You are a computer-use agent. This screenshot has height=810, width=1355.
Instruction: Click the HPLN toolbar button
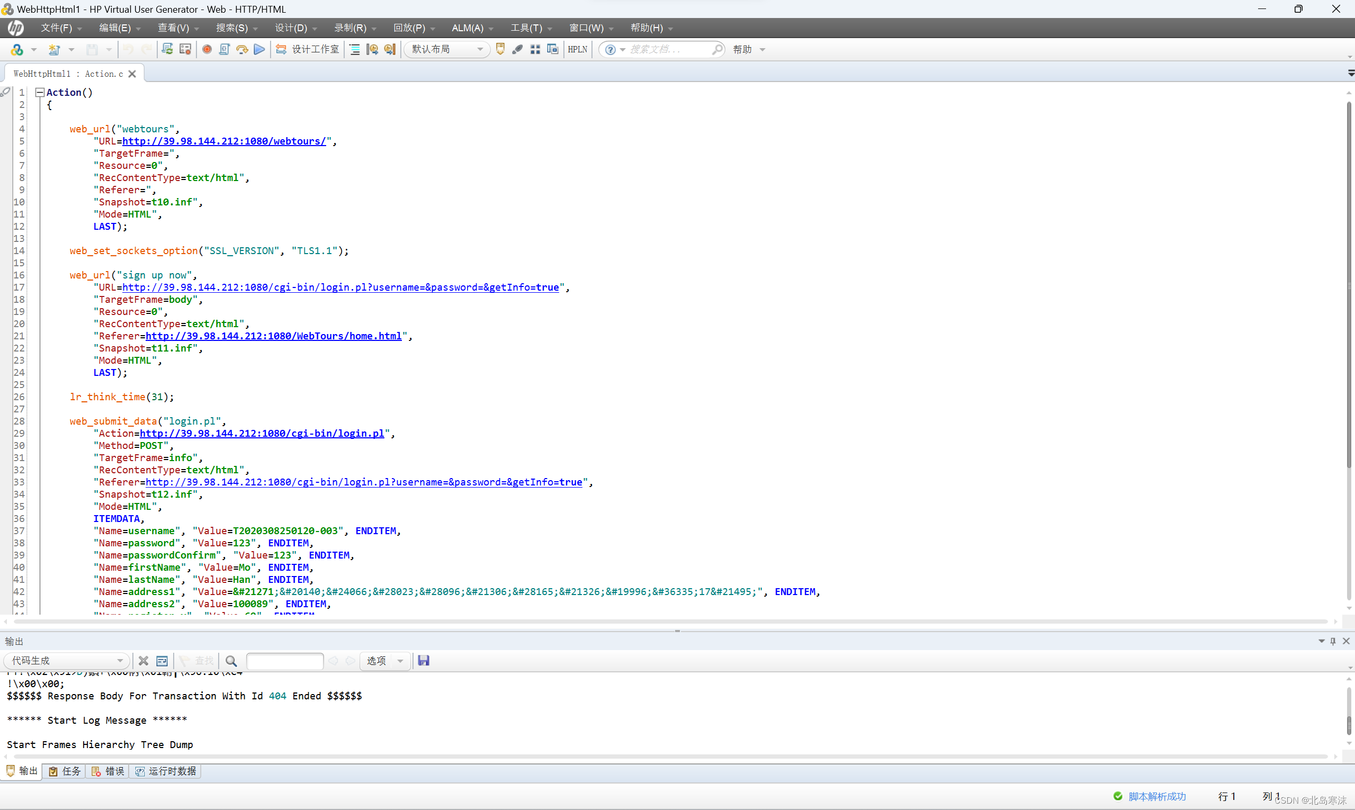coord(577,49)
